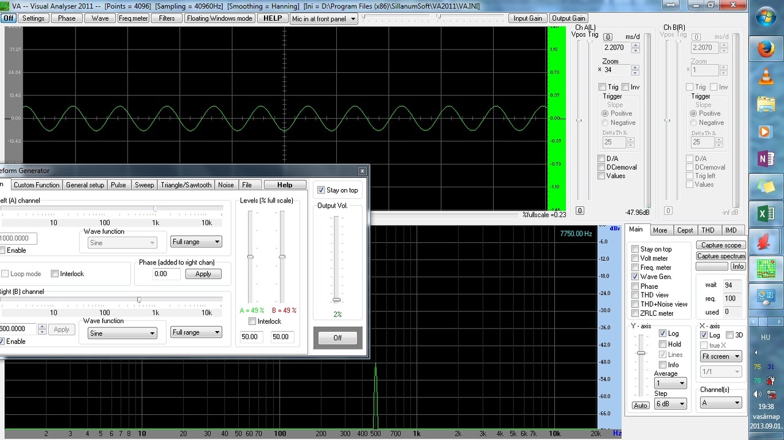The height and width of the screenshot is (440, 784).
Task: Open OneNote from the taskbar
Action: 766,159
